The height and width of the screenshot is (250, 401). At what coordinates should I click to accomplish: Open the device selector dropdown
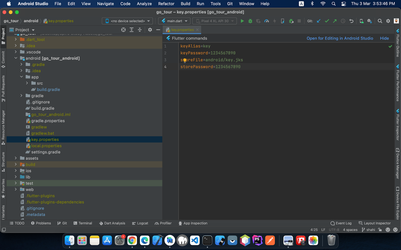(127, 21)
